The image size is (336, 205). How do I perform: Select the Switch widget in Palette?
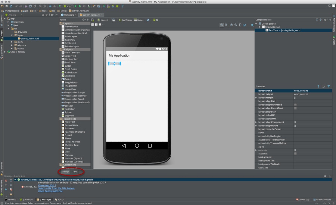66,79
